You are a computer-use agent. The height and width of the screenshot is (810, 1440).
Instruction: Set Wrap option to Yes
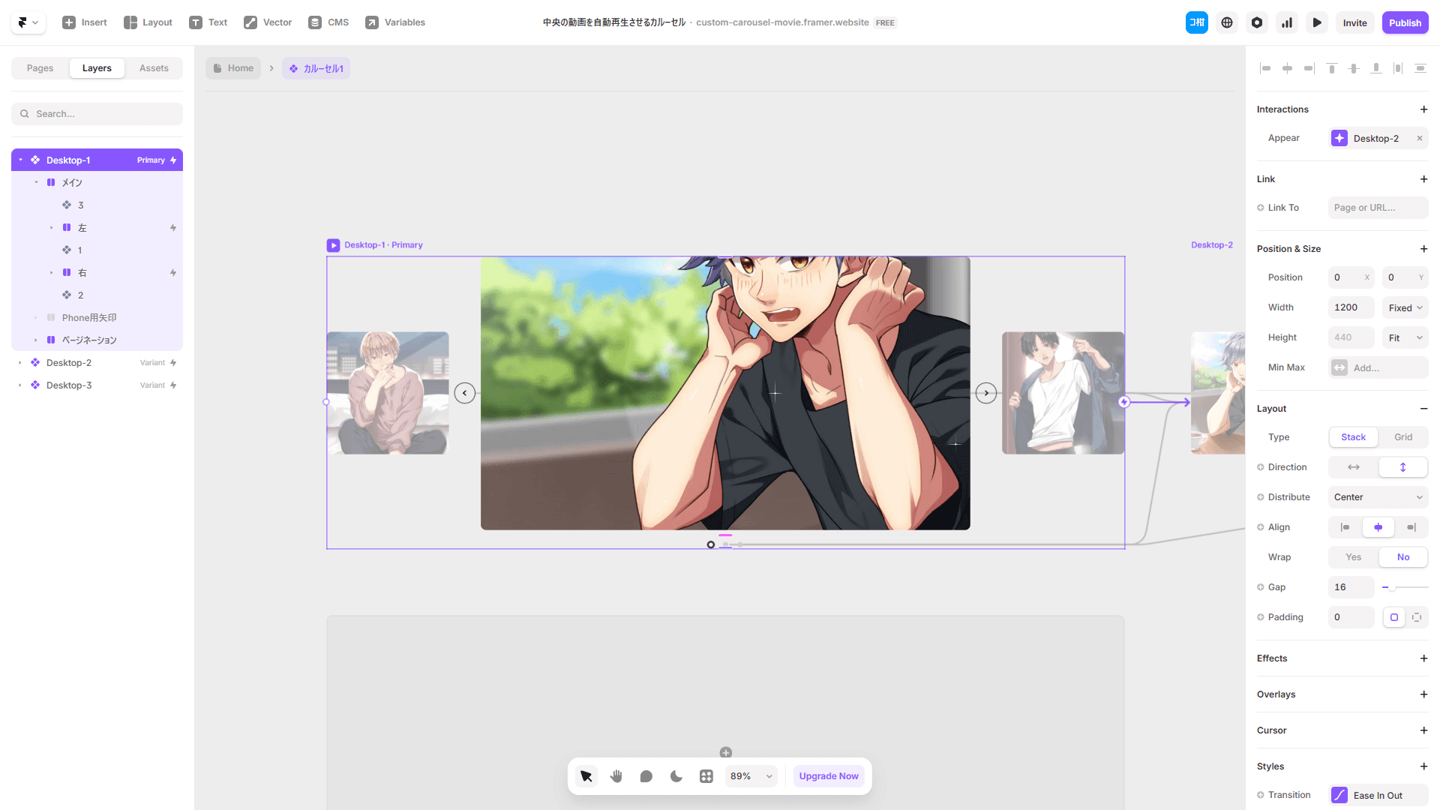point(1353,557)
